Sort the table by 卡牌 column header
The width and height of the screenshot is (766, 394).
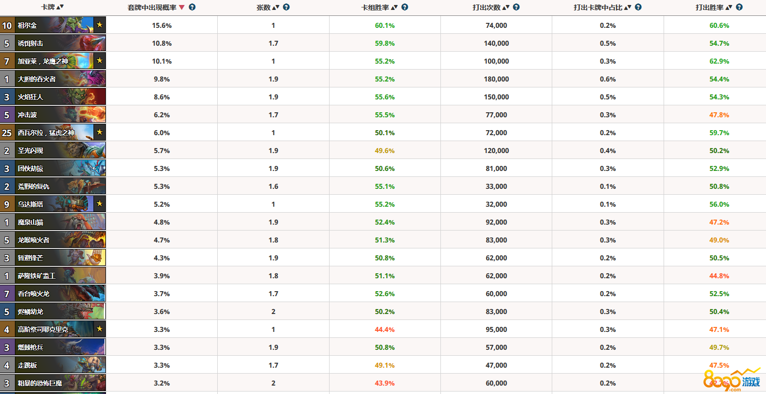click(x=48, y=7)
